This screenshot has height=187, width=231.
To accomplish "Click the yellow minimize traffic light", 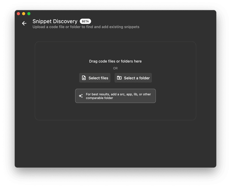I will [23, 13].
